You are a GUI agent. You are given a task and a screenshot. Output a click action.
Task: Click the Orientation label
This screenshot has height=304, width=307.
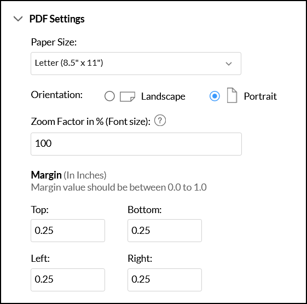click(56, 95)
